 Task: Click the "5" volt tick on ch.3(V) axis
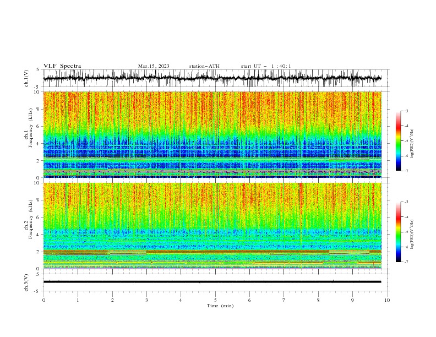point(38,274)
